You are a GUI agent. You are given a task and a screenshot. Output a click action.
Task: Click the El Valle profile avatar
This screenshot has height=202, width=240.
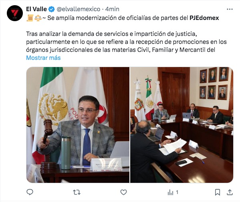tap(15, 13)
